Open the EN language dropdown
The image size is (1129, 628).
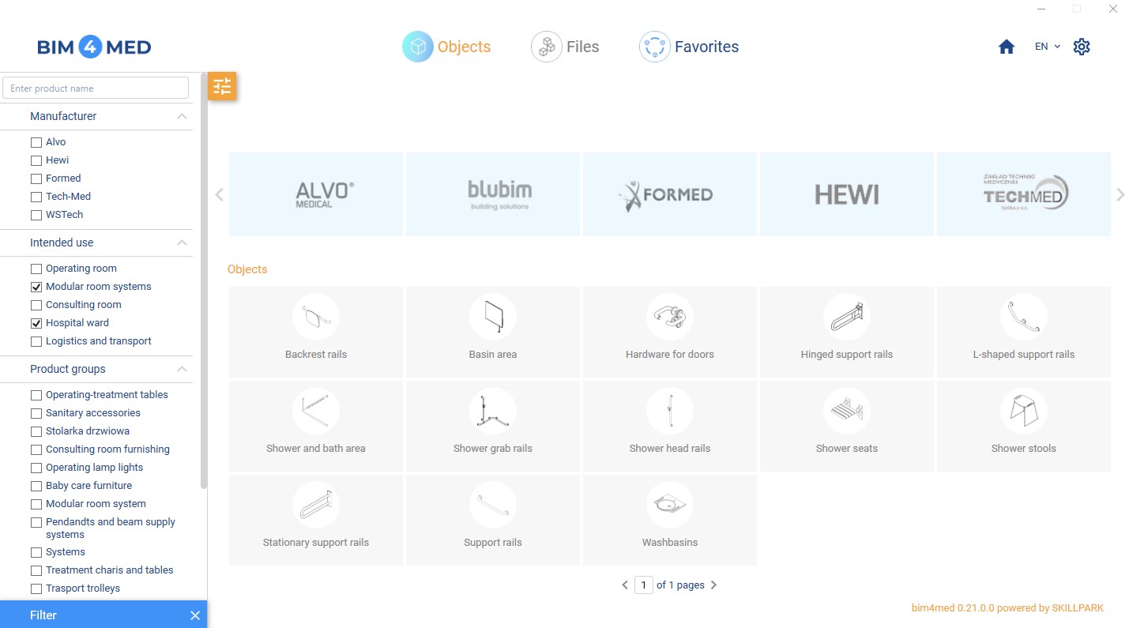(1048, 47)
